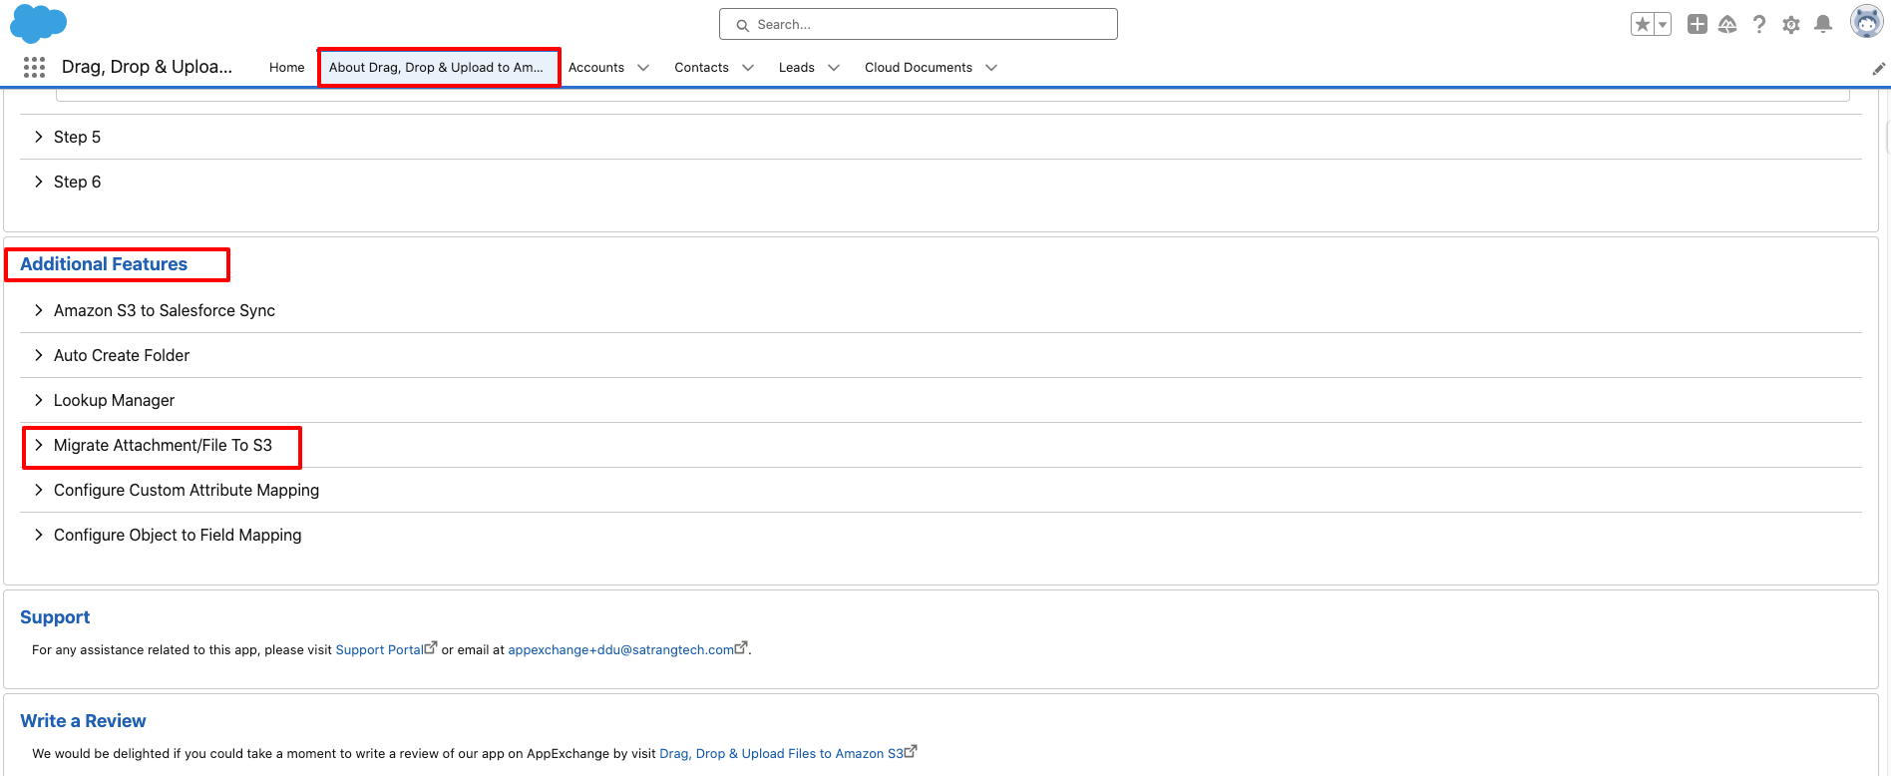Open the Contacts tab
Screen dimensions: 1891x776
[x=701, y=68]
